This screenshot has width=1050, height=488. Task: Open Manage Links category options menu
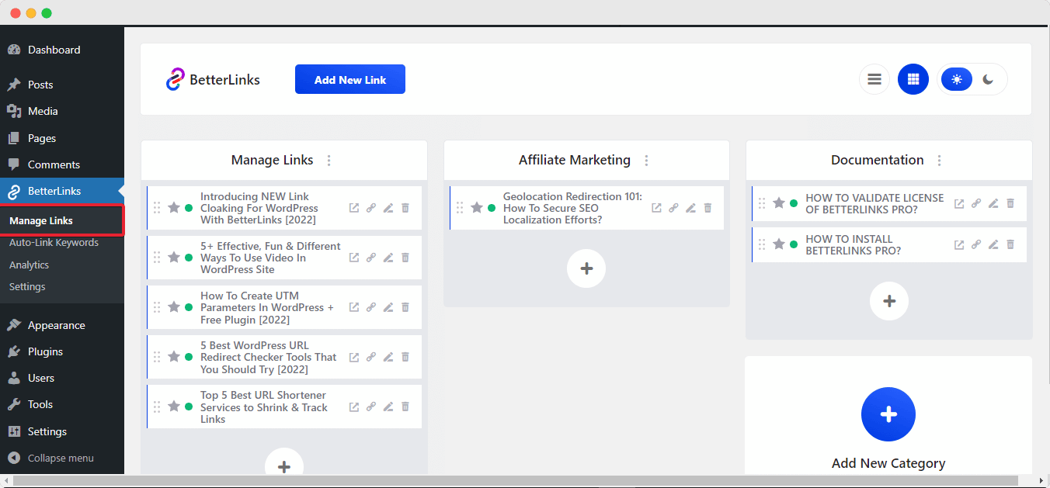coord(329,161)
